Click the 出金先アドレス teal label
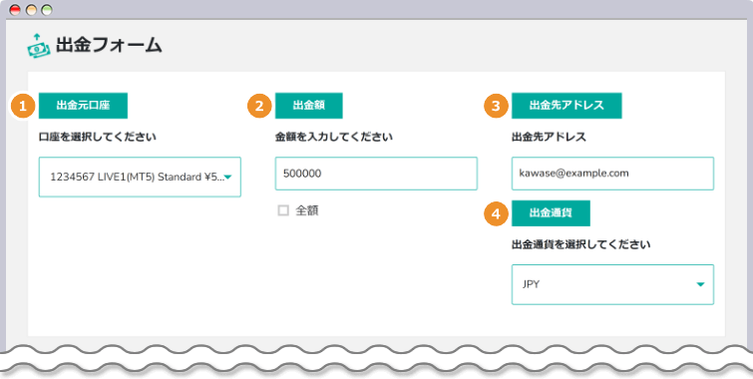Screen dimensions: 753x379 coord(566,106)
